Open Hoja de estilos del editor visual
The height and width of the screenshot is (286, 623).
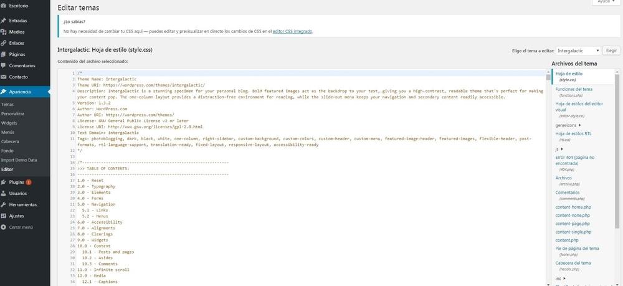pos(579,110)
